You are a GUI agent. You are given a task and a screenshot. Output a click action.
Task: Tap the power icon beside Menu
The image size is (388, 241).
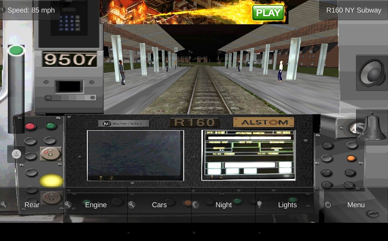pyautogui.click(x=328, y=205)
